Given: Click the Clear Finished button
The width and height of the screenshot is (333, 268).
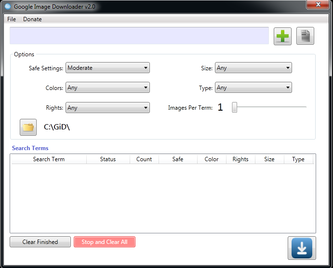Looking at the screenshot, I should pos(40,242).
